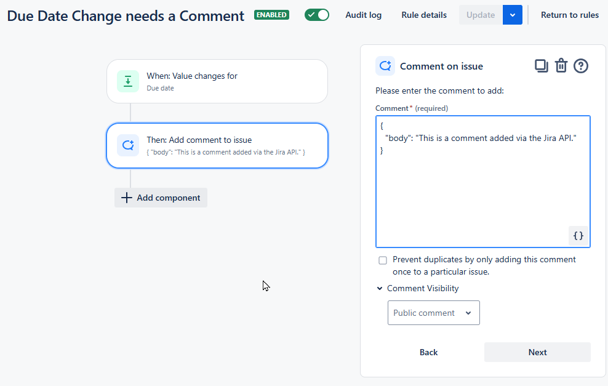608x386 pixels.
Task: Open the Update button dropdown arrow
Action: point(512,15)
